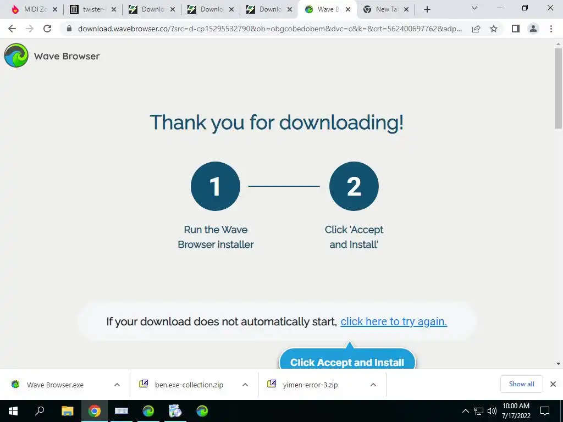This screenshot has width=563, height=422.
Task: Open the browser side panel
Action: pos(516,29)
